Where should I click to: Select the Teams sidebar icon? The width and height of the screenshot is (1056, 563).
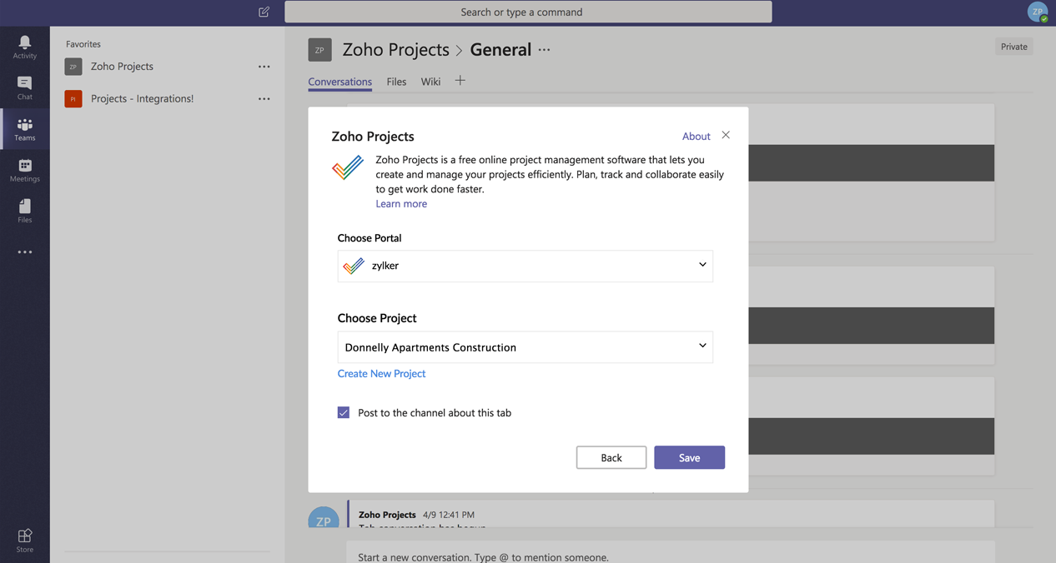point(25,129)
